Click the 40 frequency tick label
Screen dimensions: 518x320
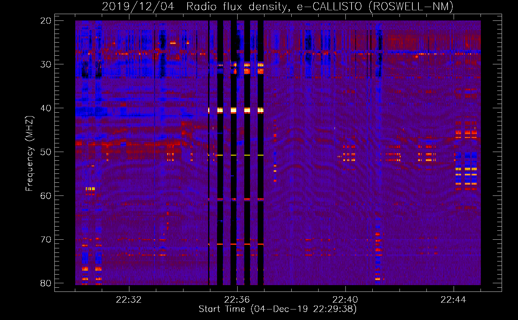pyautogui.click(x=46, y=108)
